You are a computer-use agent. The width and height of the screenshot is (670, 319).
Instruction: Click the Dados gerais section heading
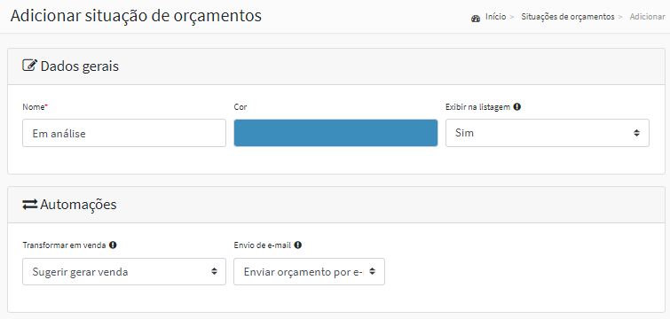click(80, 66)
